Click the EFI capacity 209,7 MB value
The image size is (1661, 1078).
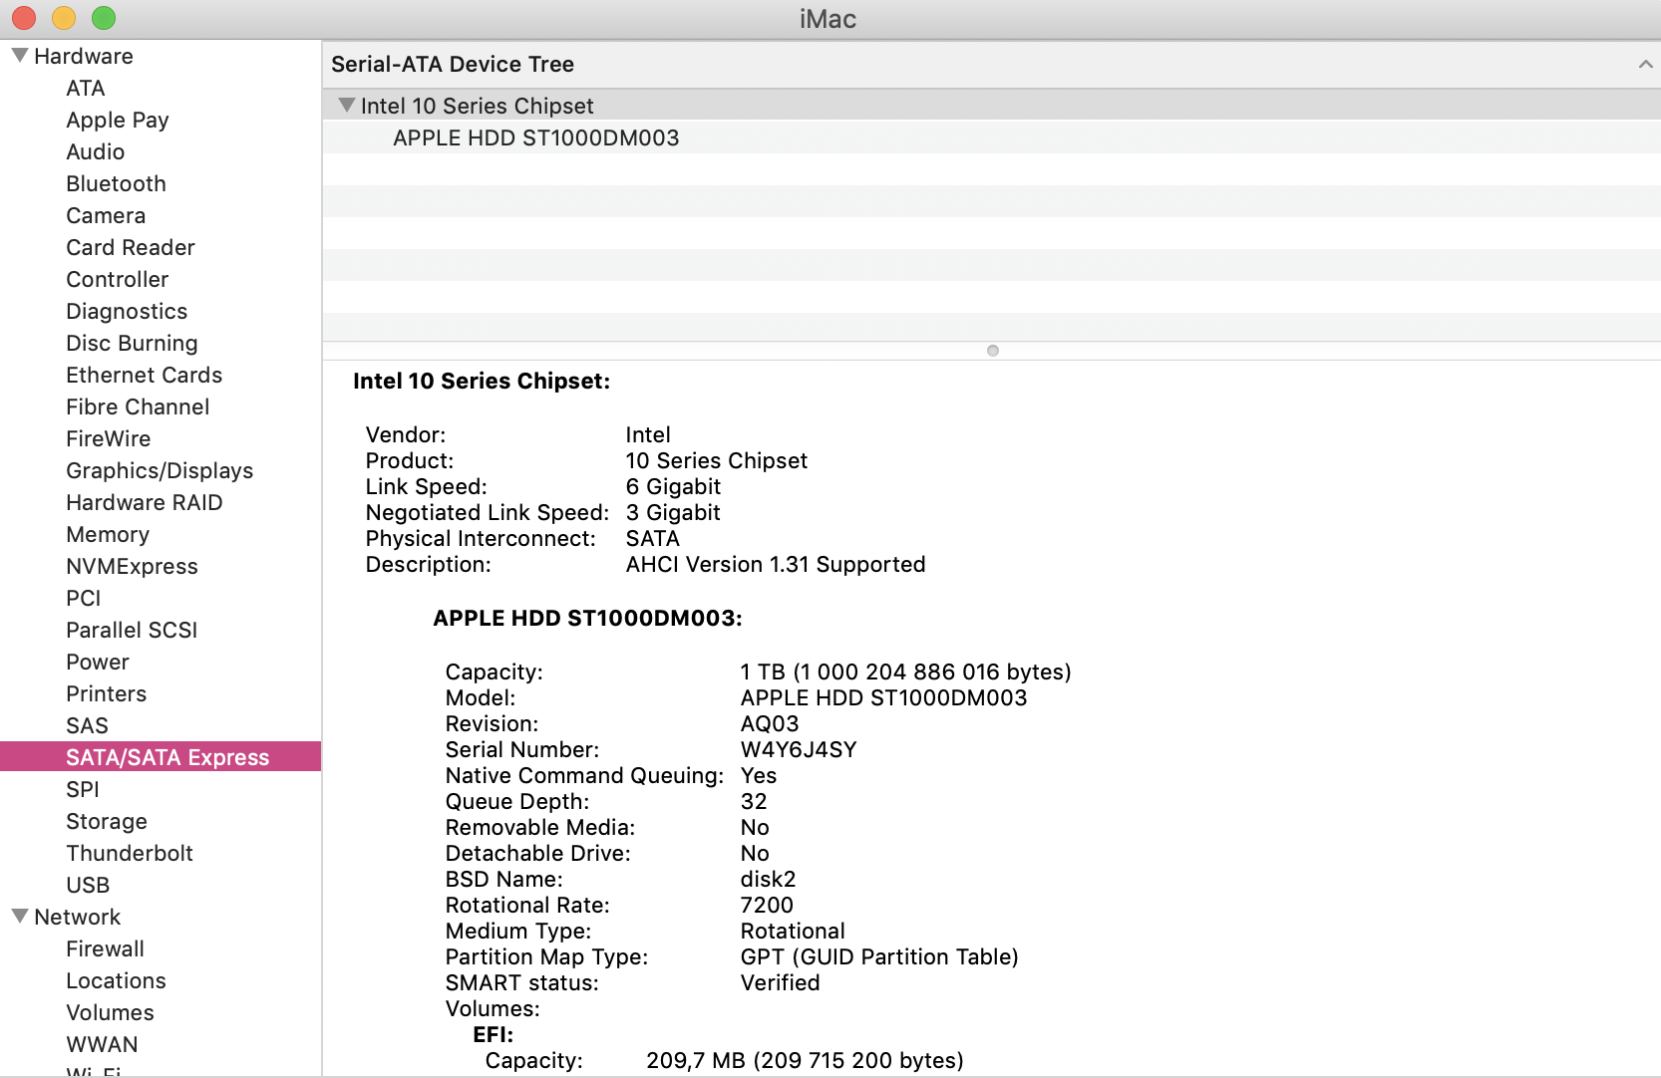click(x=805, y=1060)
